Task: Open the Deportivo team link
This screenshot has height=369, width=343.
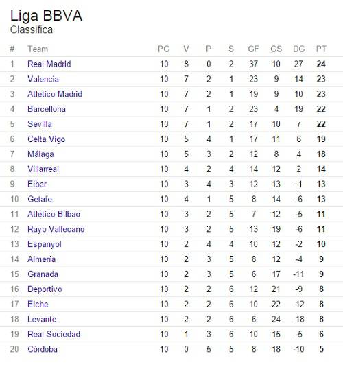Action: [45, 289]
